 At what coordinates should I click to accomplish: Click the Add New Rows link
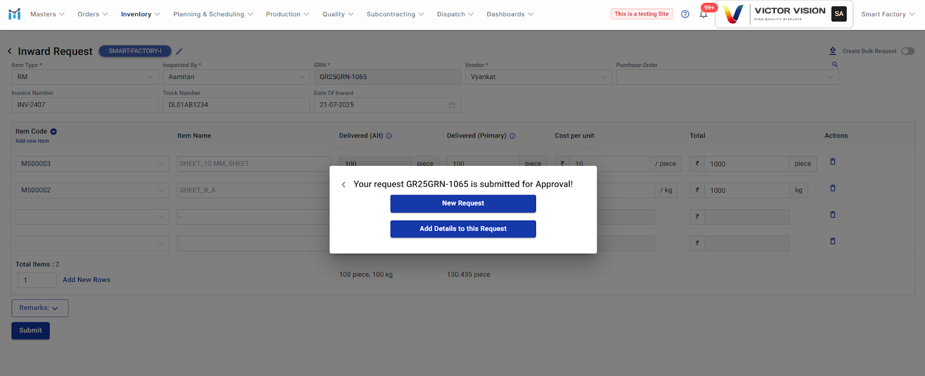coord(86,280)
